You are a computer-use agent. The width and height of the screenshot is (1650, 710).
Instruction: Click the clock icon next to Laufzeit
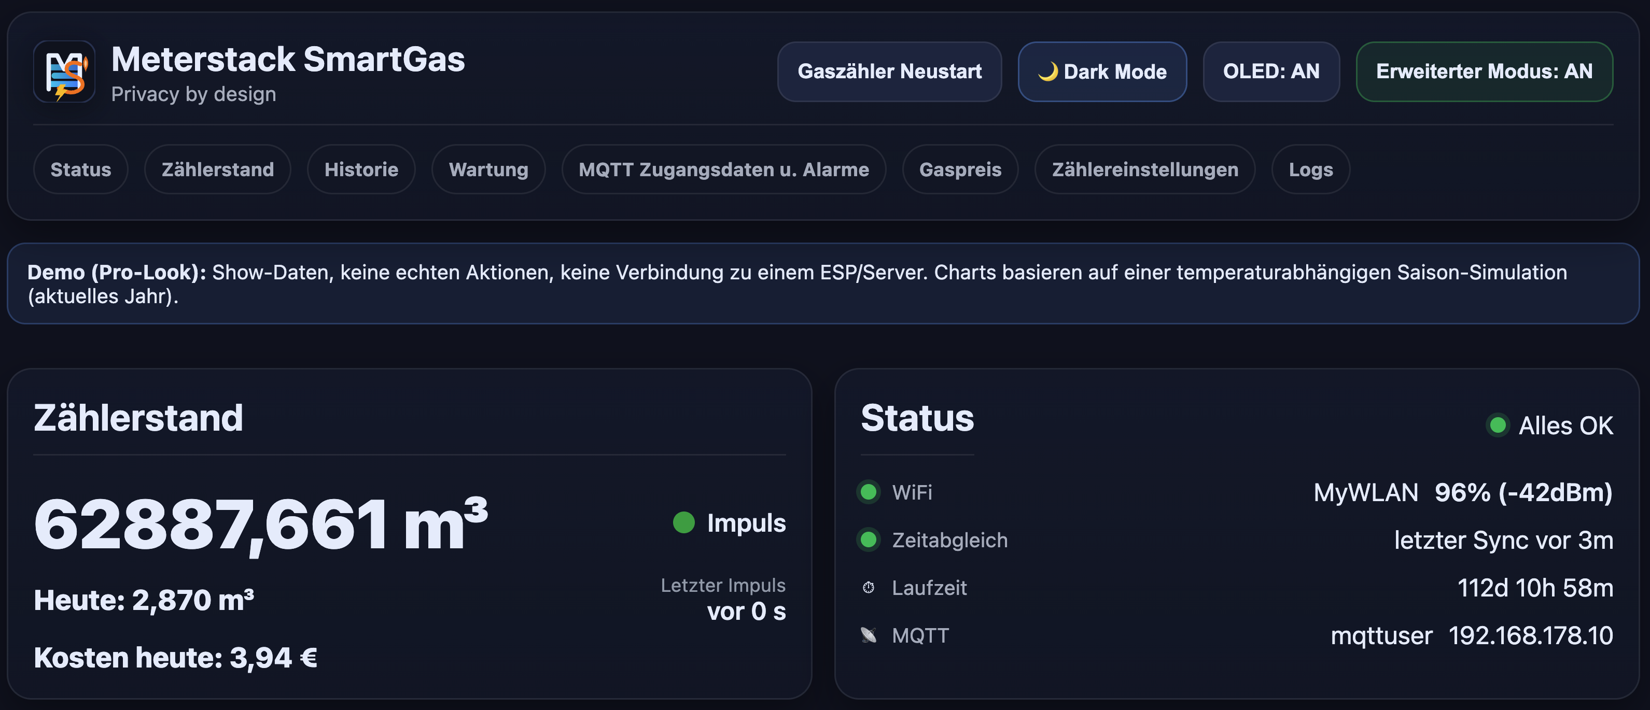(869, 587)
